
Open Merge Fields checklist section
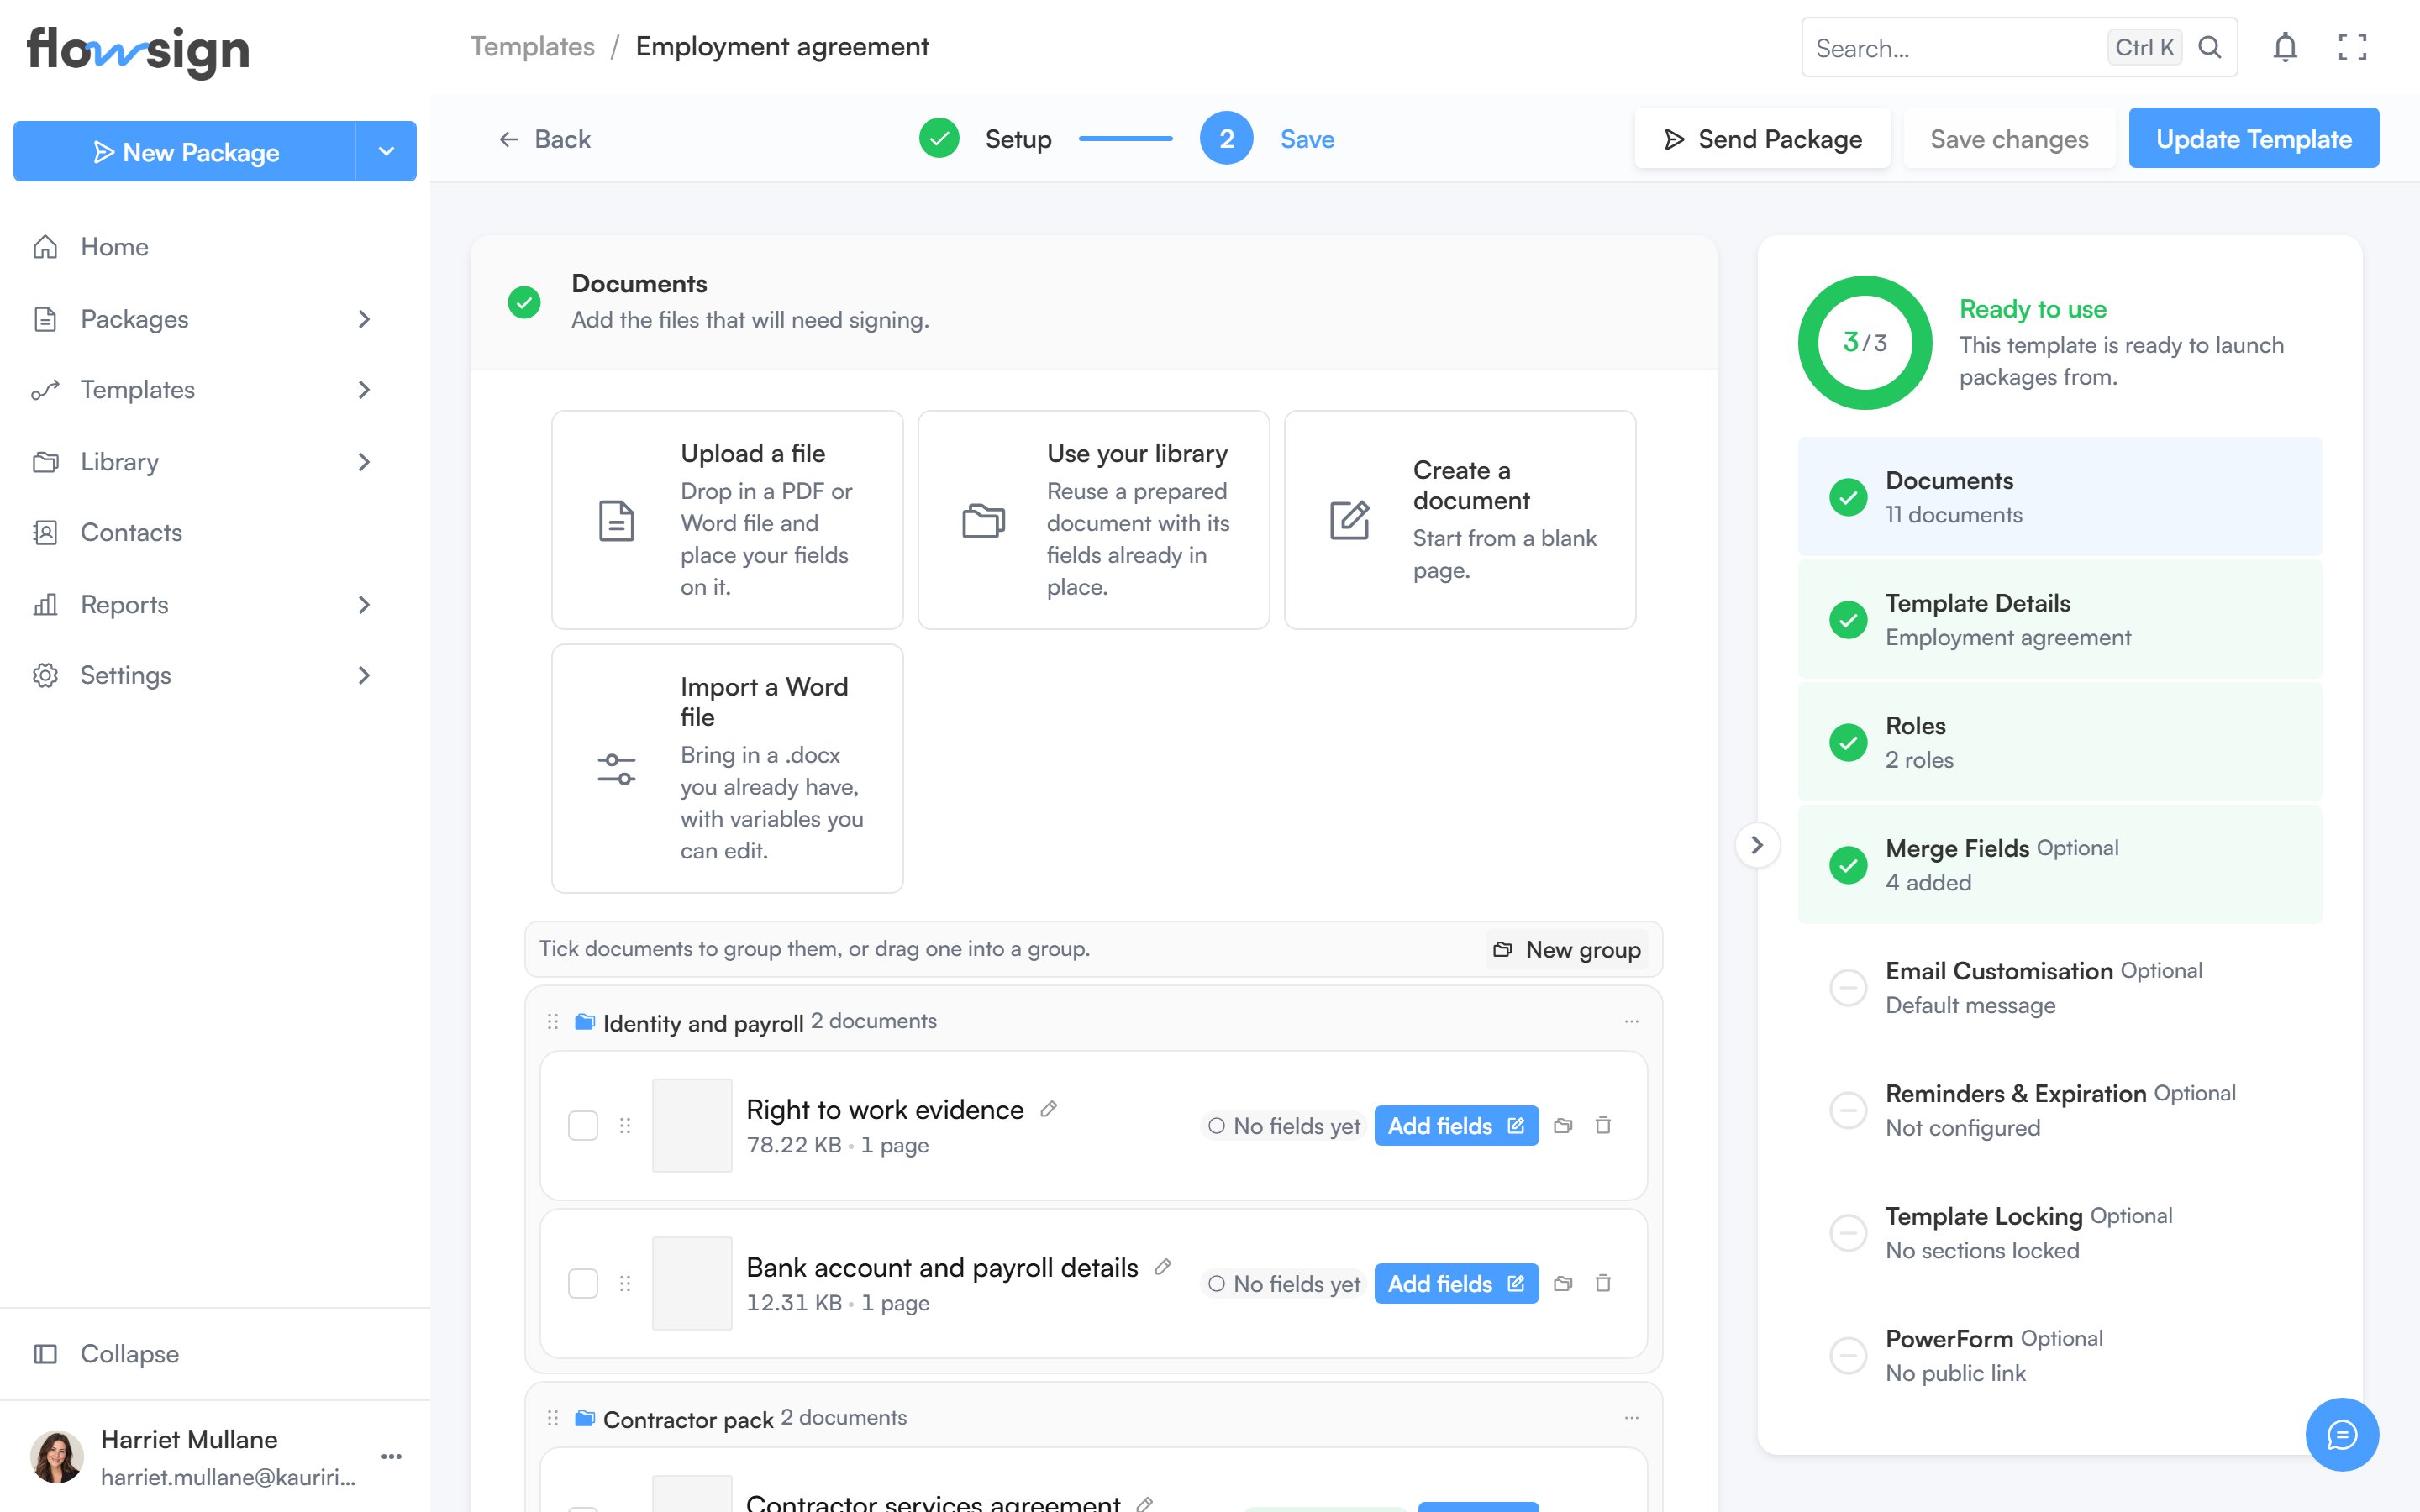(2059, 865)
